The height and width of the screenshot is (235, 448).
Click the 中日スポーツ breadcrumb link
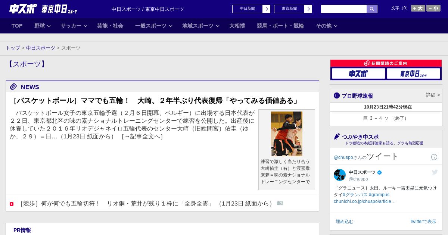[x=40, y=48]
